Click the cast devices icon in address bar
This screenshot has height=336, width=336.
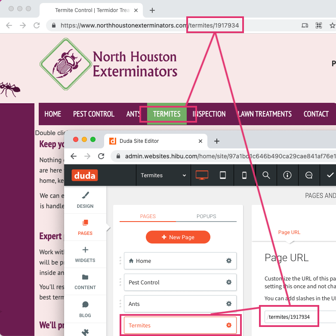[x=305, y=25]
